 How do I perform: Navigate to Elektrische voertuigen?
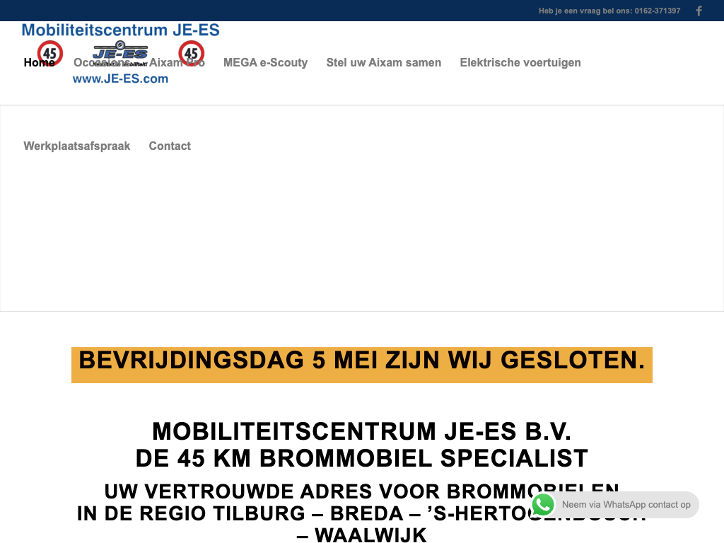pos(520,63)
